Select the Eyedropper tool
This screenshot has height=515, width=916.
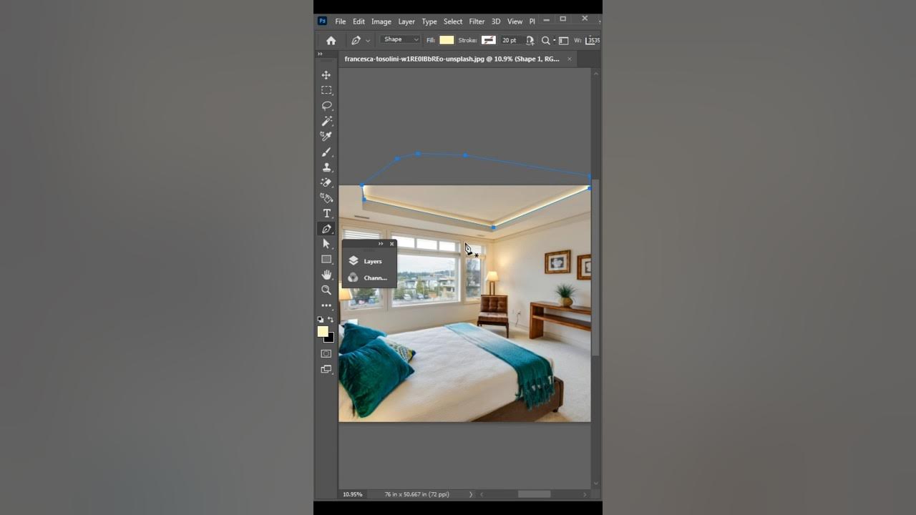click(326, 136)
